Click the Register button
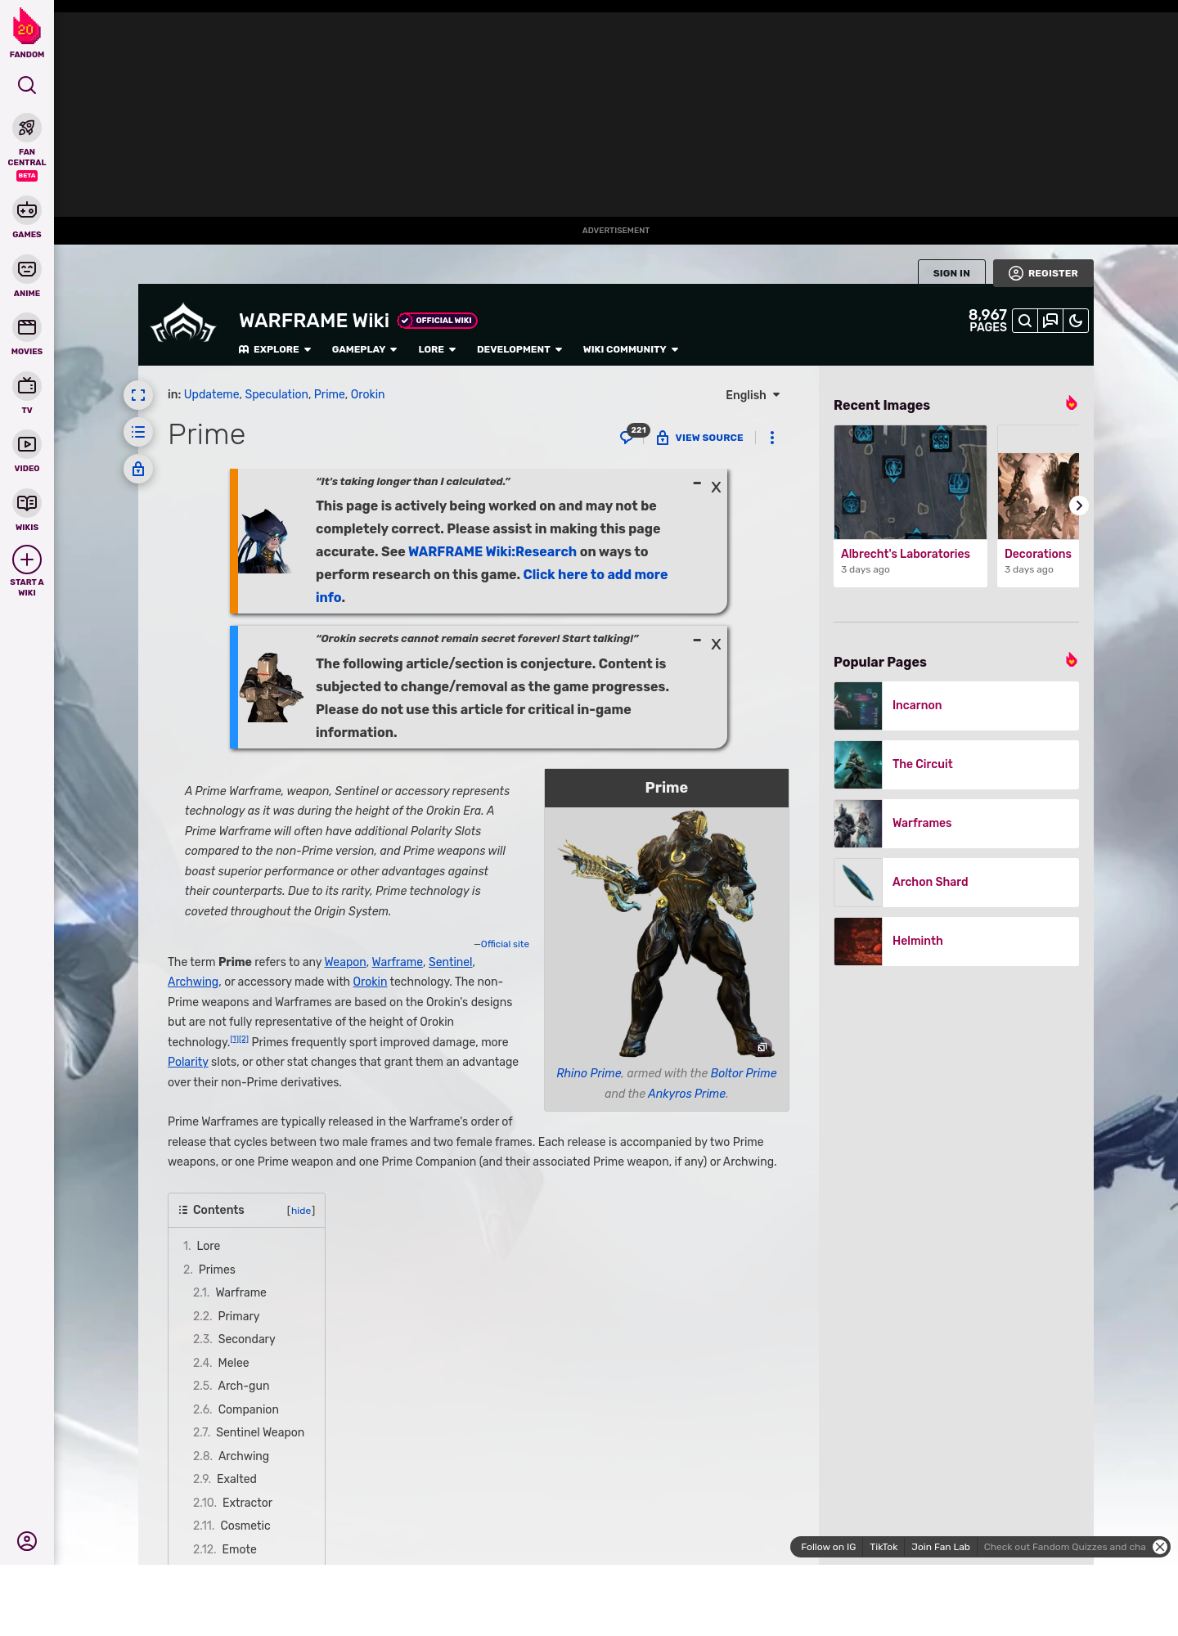 tap(1043, 273)
